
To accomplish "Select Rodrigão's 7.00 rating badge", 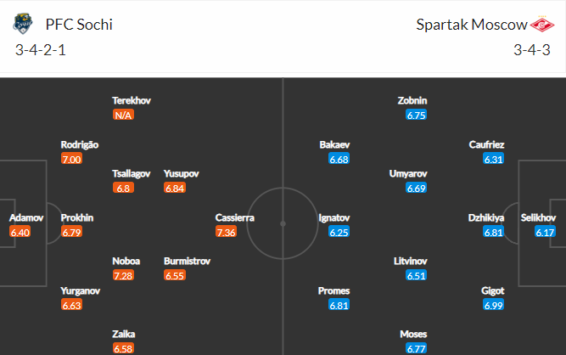I will pyautogui.click(x=70, y=159).
